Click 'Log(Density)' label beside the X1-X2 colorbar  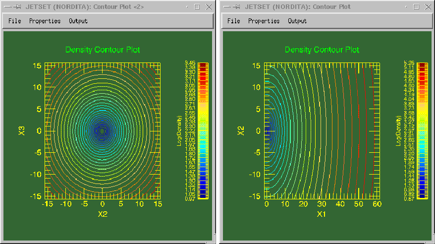(x=398, y=131)
